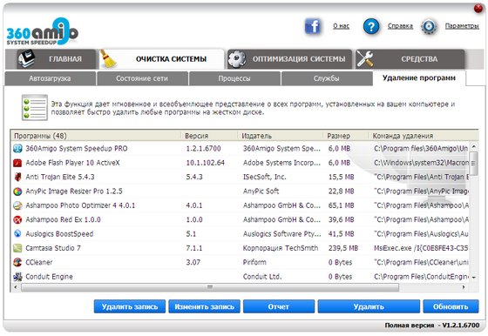Screen dimensions: 488x336
Task: Open the СРЕДСТВА tools tab
Action: pyautogui.click(x=410, y=58)
